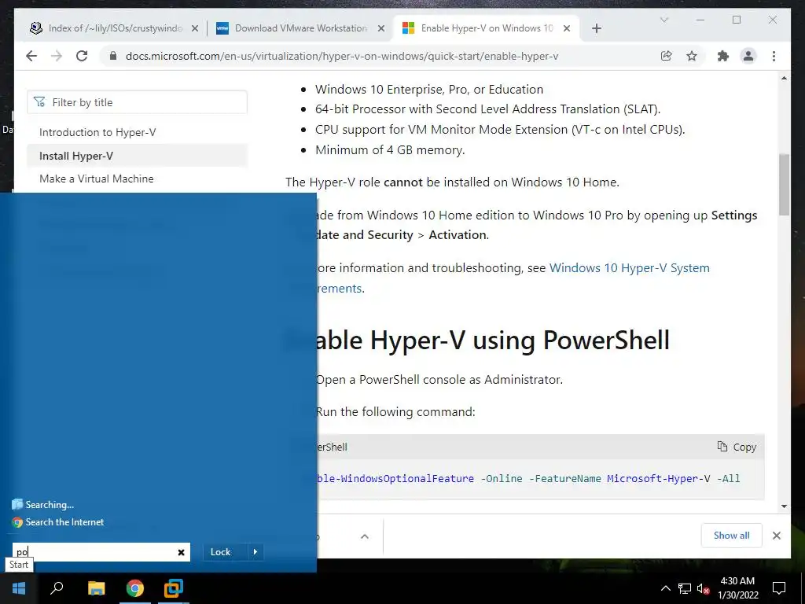
Task: Close the Download VMware Workstation tab
Action: tap(381, 28)
